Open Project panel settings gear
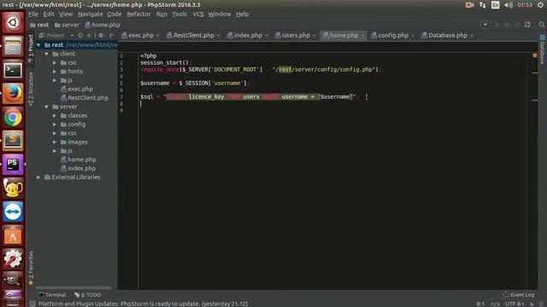This screenshot has width=547, height=307. 101,36
